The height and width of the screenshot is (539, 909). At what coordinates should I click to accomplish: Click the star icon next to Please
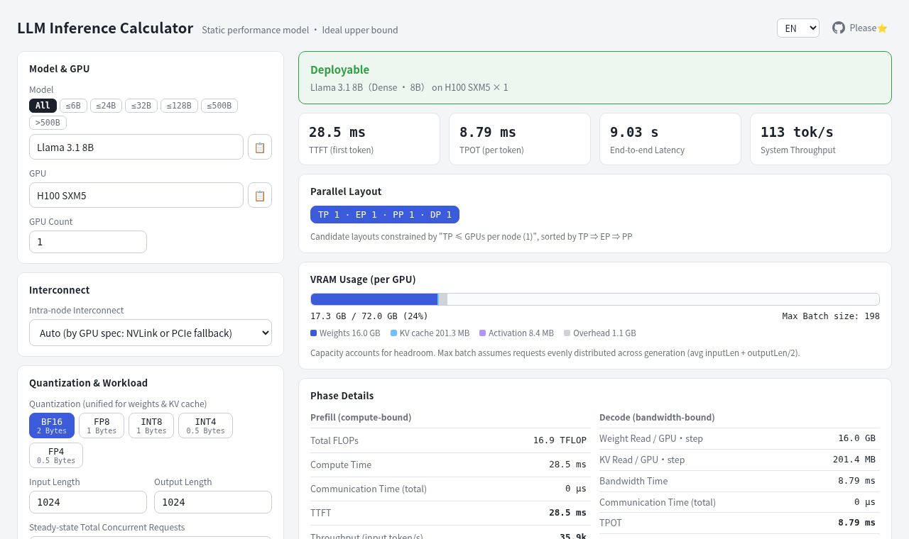[x=883, y=28]
